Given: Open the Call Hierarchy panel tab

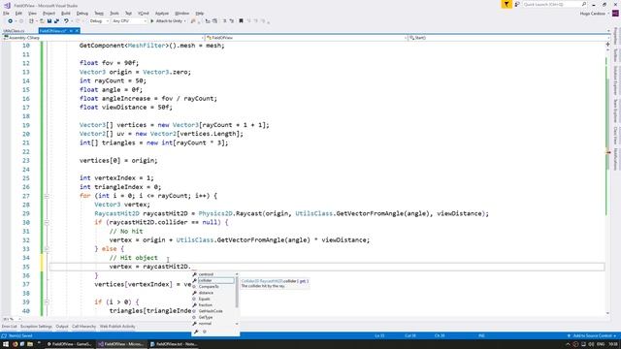Looking at the screenshot, I should coord(83,327).
